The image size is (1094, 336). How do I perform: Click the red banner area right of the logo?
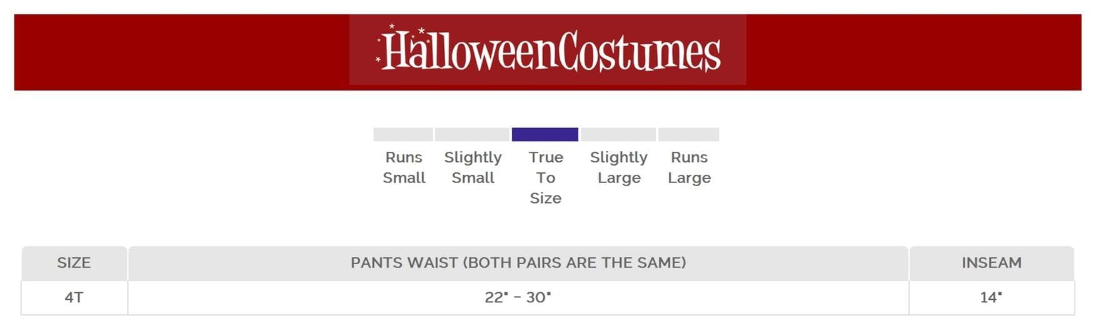(913, 52)
